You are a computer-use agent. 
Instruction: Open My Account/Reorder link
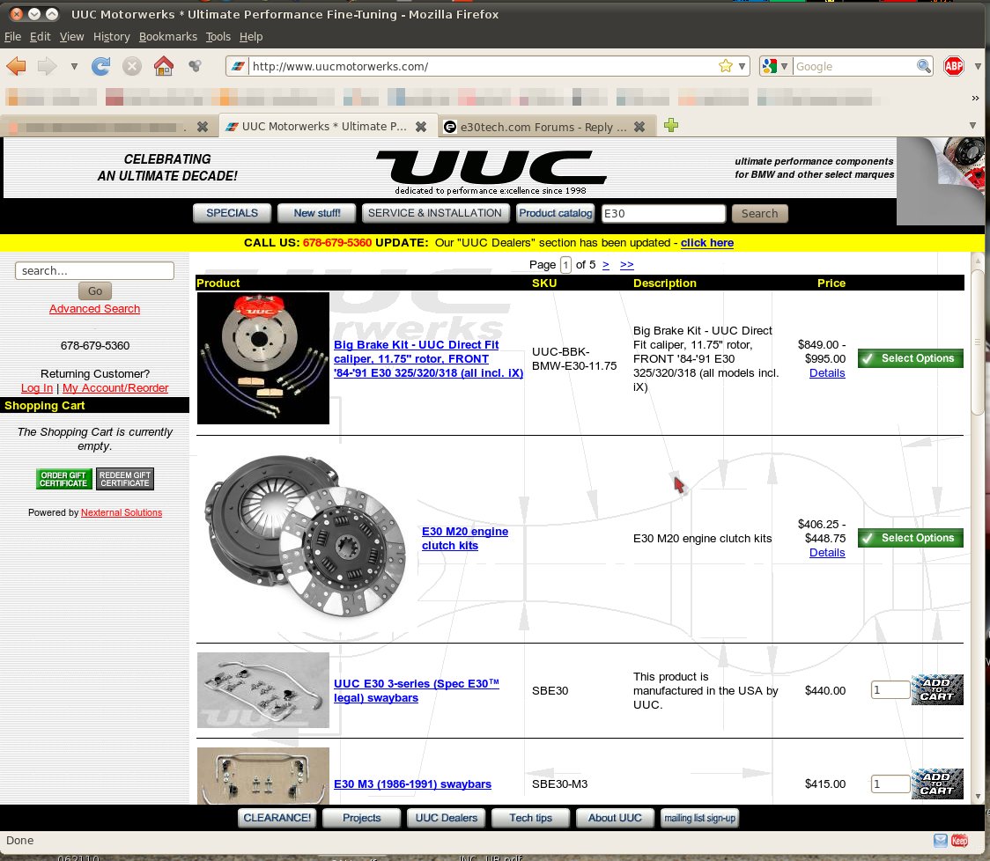coord(115,388)
